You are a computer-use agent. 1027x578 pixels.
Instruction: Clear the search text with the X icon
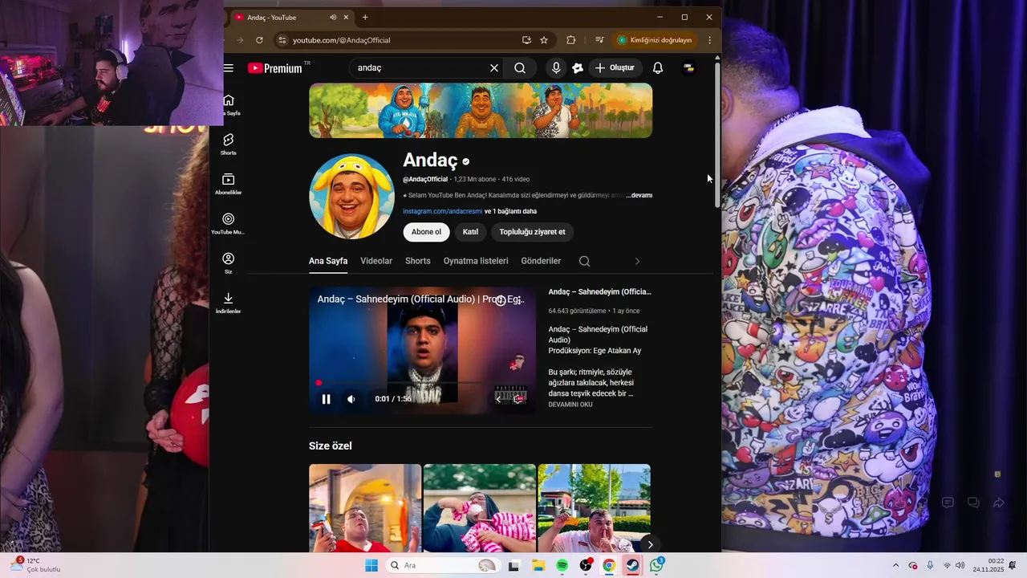coord(494,68)
